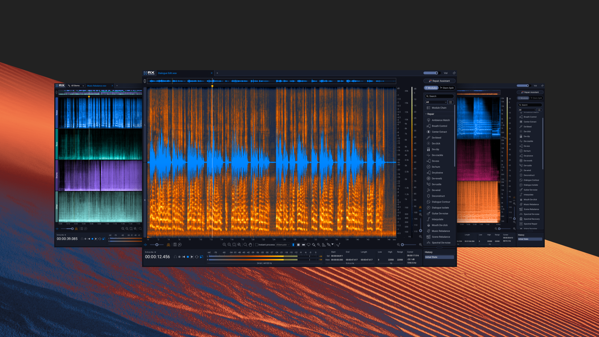Select the Grab/Hand tool
Viewport: 599px width, 337px height.
[250, 245]
